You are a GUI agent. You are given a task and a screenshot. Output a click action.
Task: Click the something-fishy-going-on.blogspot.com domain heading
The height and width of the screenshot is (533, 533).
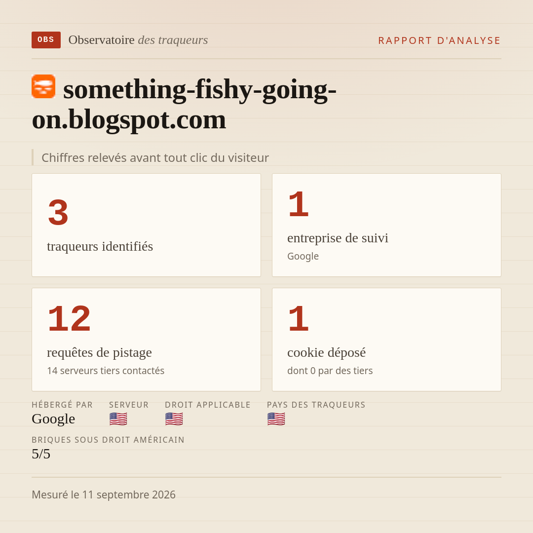(x=184, y=104)
